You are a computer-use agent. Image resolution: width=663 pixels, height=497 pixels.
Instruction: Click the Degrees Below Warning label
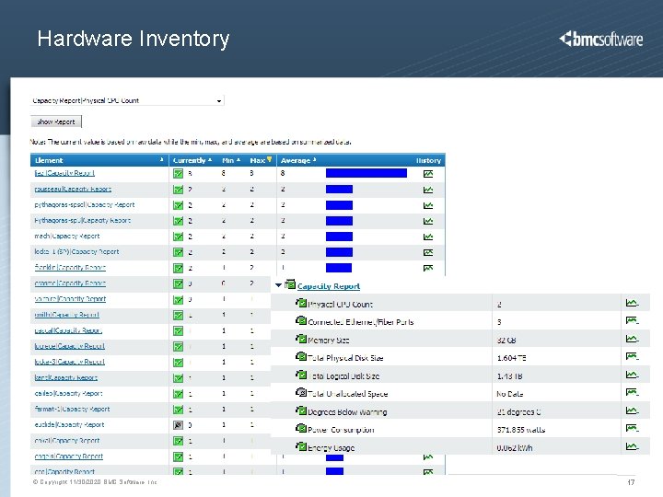pos(347,412)
